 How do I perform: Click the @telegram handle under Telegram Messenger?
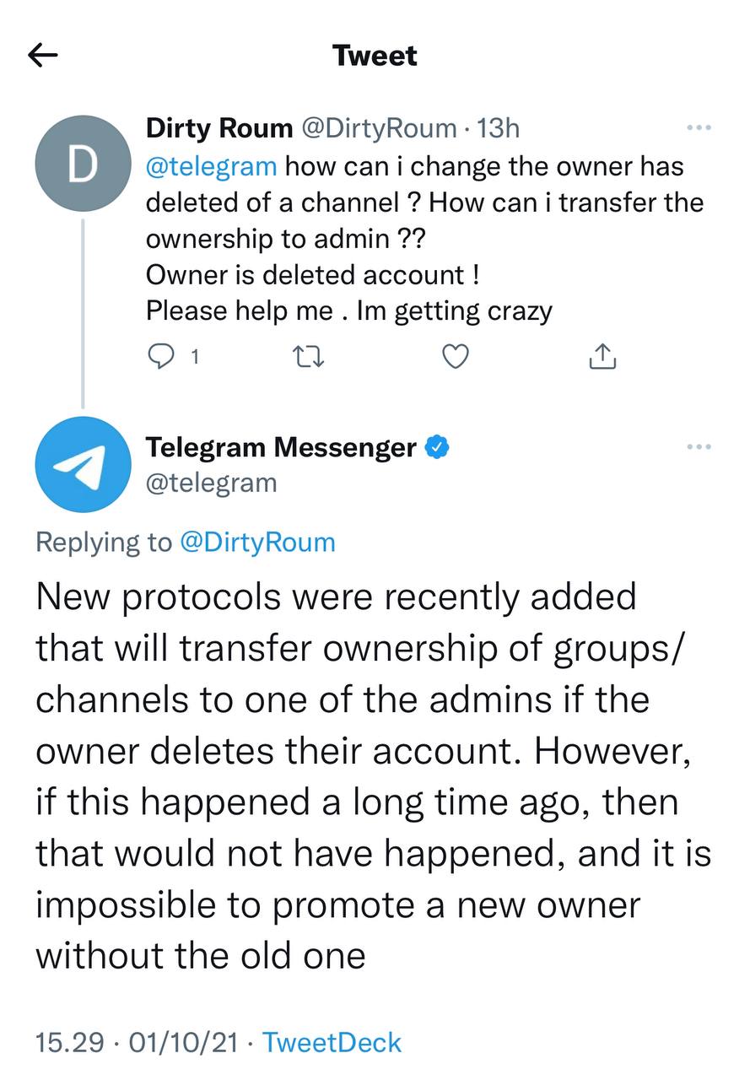pos(211,483)
